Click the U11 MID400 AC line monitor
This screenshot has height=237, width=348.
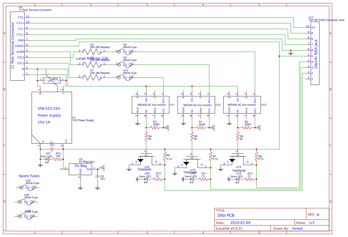click(150, 105)
